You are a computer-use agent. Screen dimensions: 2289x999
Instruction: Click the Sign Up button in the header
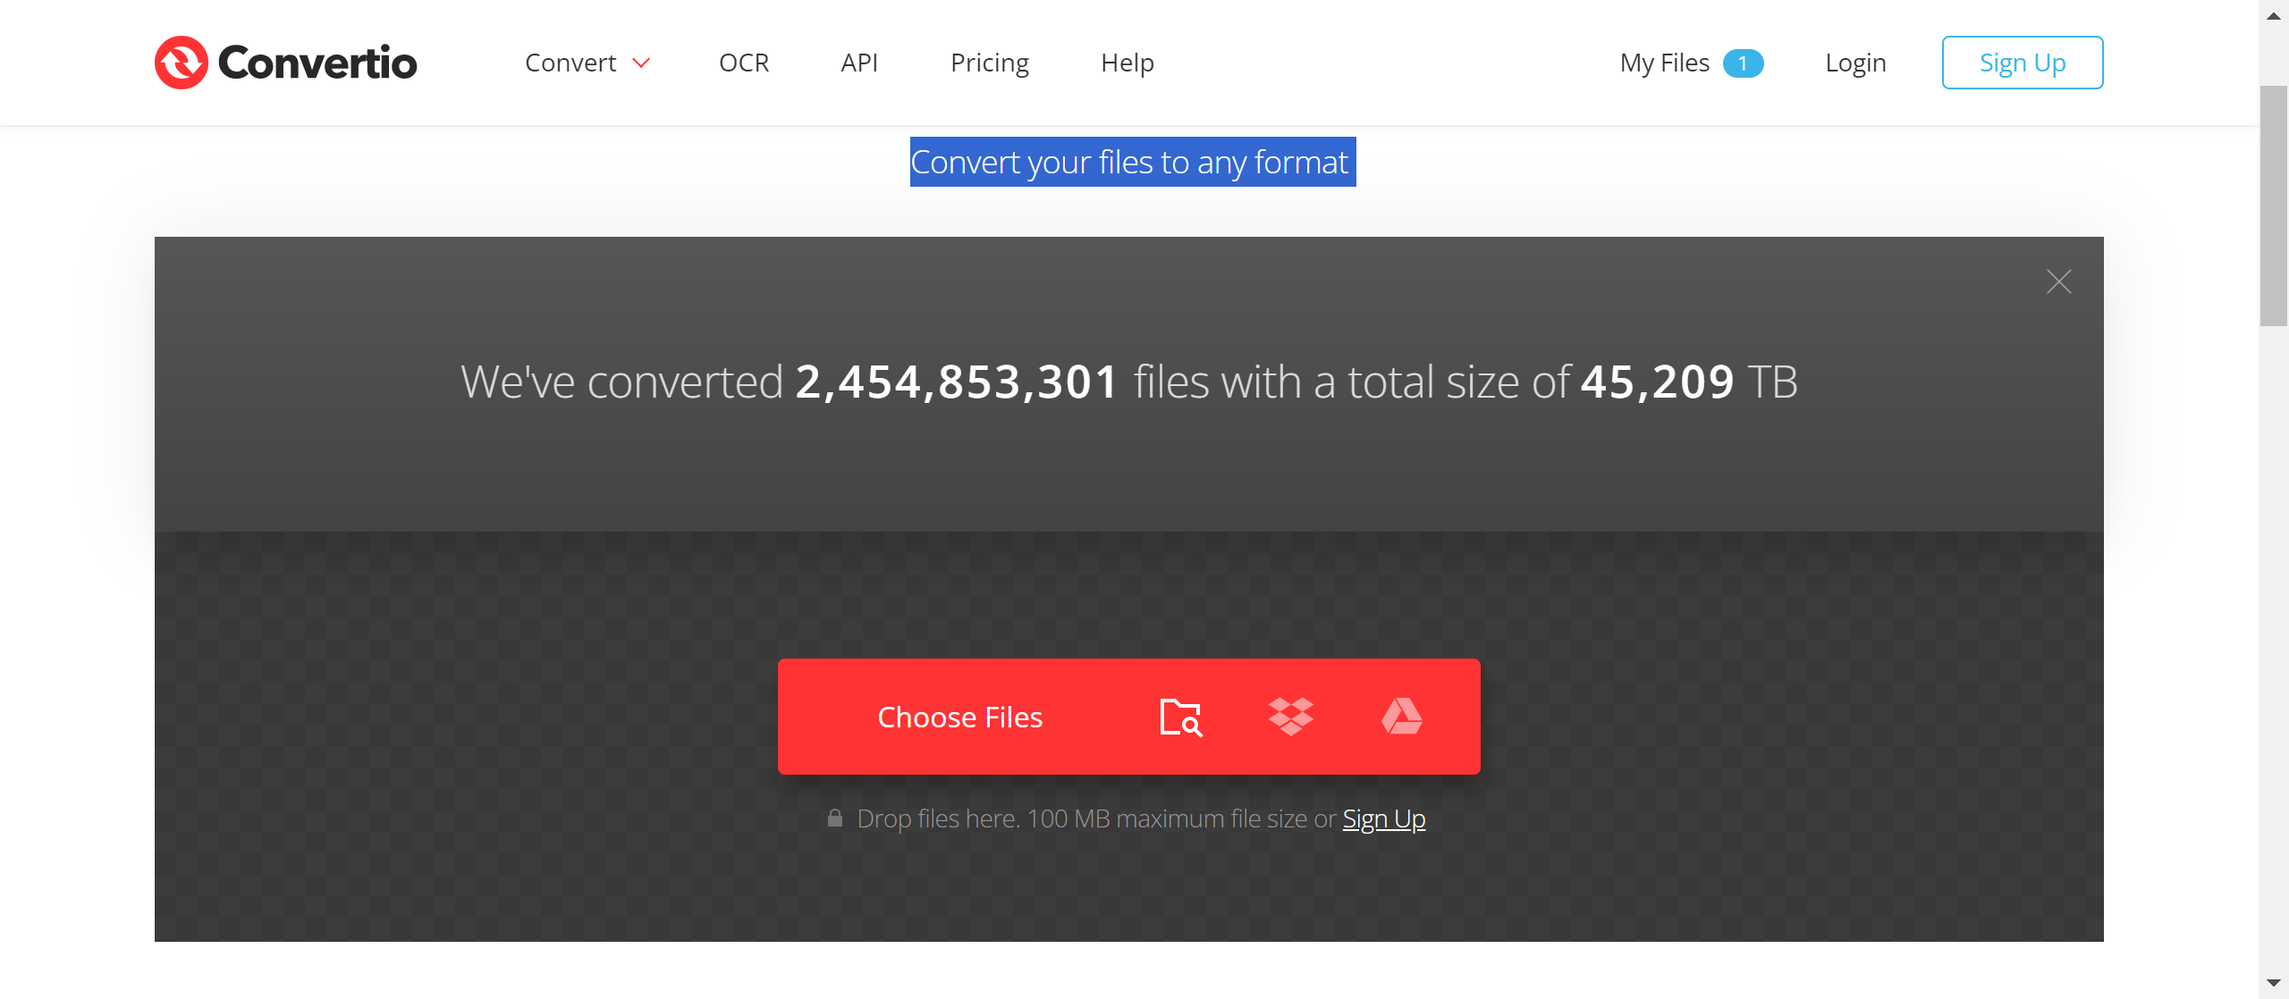click(x=2023, y=62)
